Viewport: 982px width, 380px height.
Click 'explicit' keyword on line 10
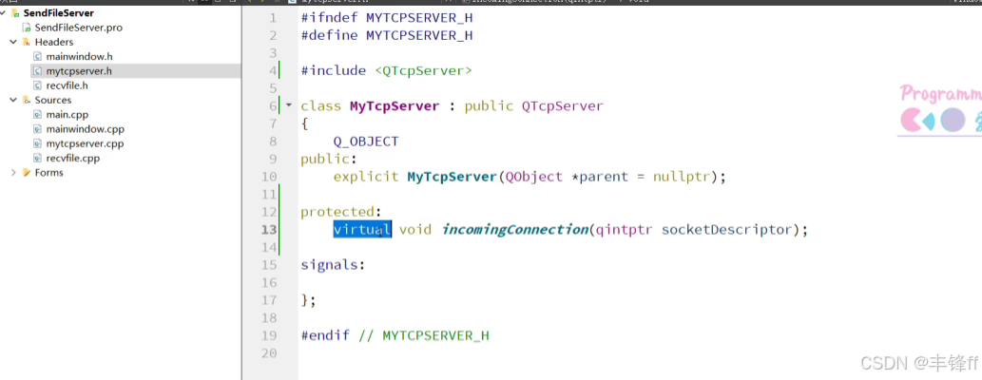[366, 177]
